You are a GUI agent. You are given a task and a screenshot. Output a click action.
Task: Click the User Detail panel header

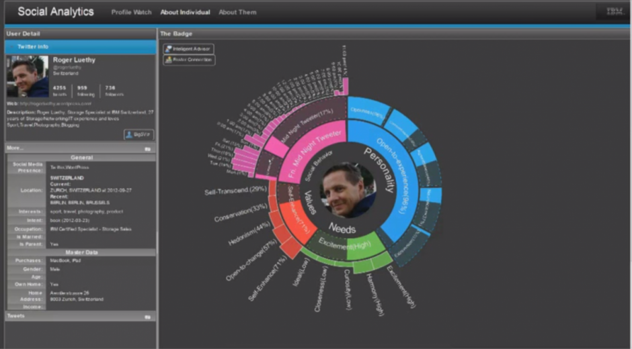point(80,34)
